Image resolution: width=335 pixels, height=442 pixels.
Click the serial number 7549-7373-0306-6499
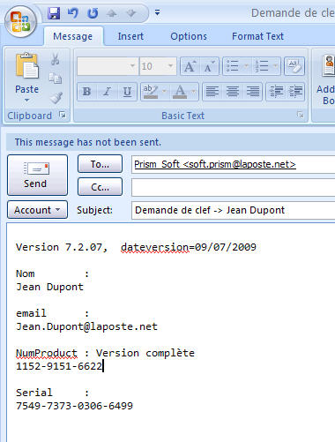(74, 406)
